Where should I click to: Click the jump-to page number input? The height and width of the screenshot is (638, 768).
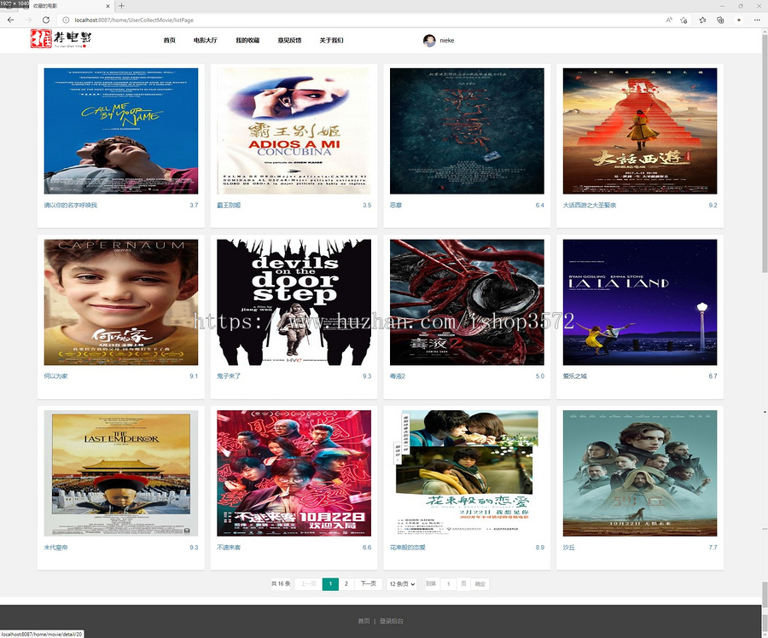[x=448, y=583]
